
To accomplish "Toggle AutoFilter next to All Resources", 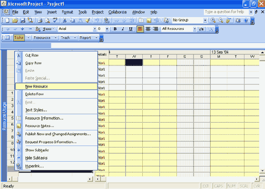I will [201, 29].
